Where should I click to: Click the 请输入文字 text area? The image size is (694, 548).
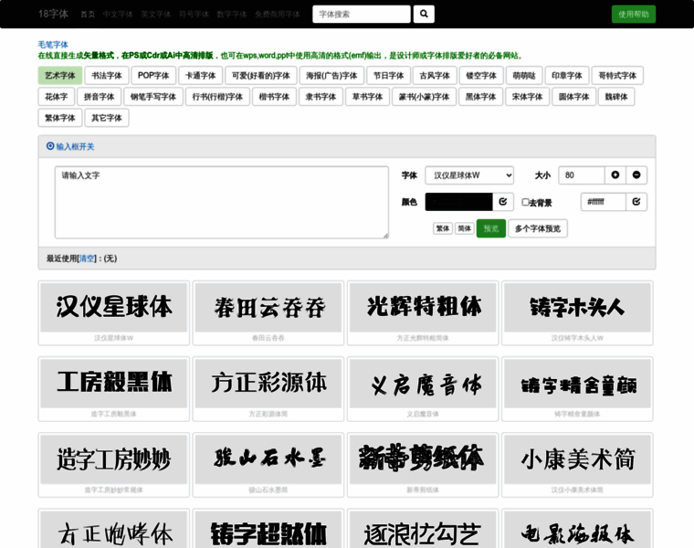(x=221, y=202)
